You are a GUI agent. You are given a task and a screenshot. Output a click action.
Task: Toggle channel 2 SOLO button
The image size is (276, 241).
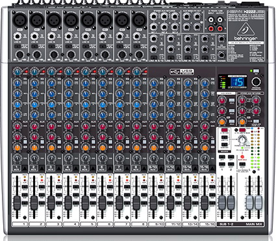(x=42, y=187)
